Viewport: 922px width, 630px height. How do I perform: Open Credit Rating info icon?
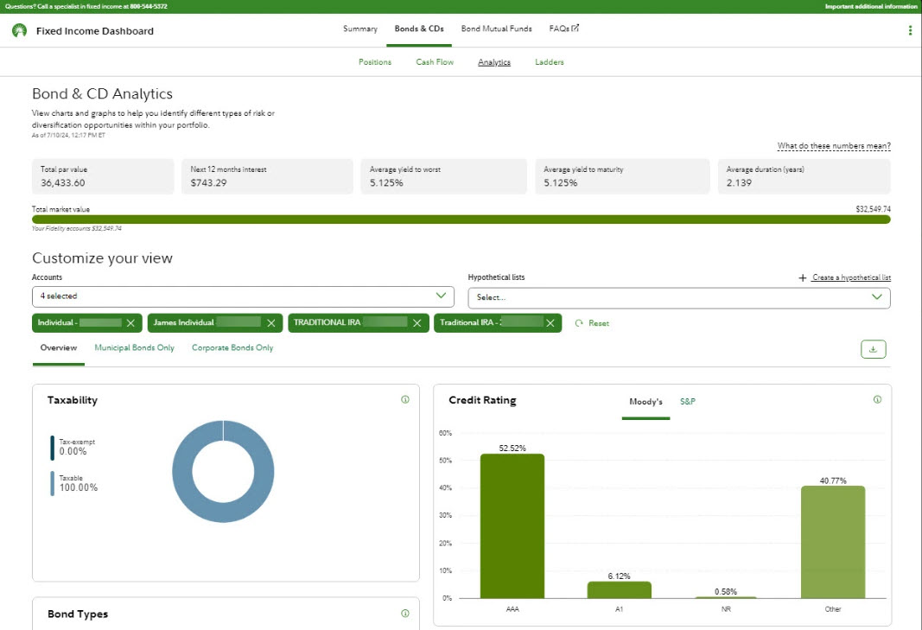[x=877, y=399]
